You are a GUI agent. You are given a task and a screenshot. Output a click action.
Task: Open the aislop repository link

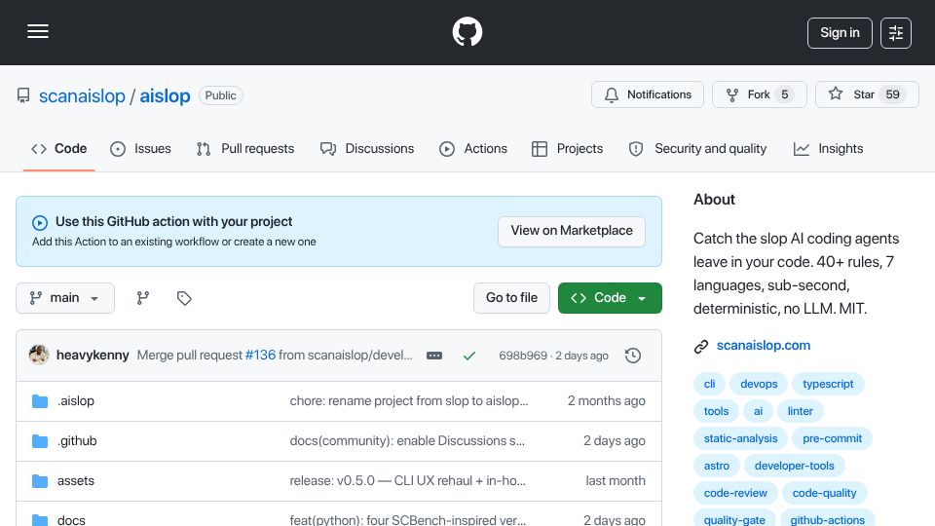pyautogui.click(x=165, y=95)
